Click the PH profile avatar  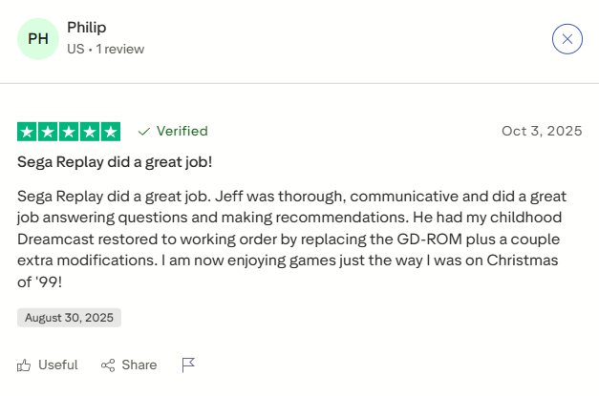point(38,38)
